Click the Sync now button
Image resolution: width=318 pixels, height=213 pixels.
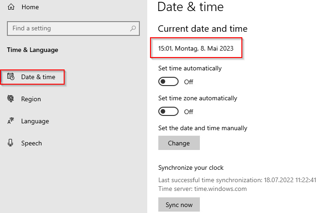point(179,205)
